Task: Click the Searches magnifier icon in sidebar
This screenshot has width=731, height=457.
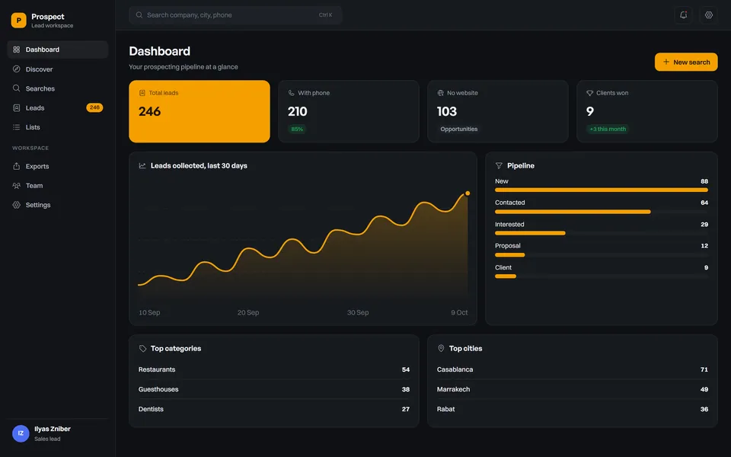Action: click(x=16, y=88)
